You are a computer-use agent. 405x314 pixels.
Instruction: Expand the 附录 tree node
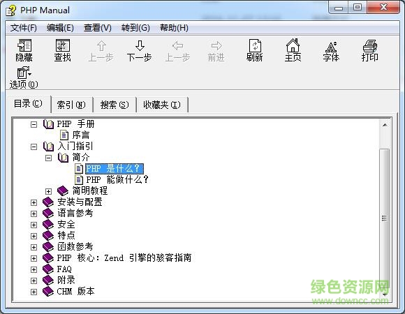[x=34, y=281]
